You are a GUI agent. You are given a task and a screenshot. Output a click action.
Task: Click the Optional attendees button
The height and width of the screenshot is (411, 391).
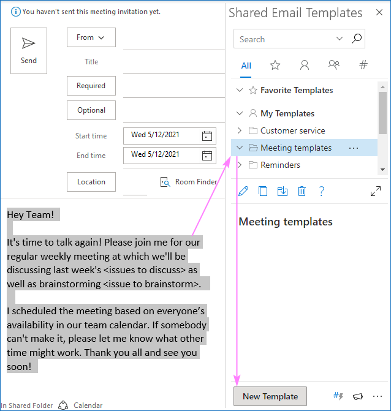[91, 110]
